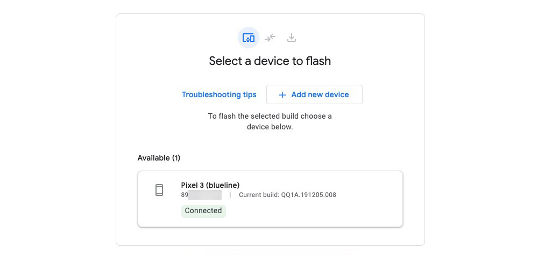Open the Troubleshooting tips link
Image resolution: width=538 pixels, height=270 pixels.
click(x=219, y=94)
